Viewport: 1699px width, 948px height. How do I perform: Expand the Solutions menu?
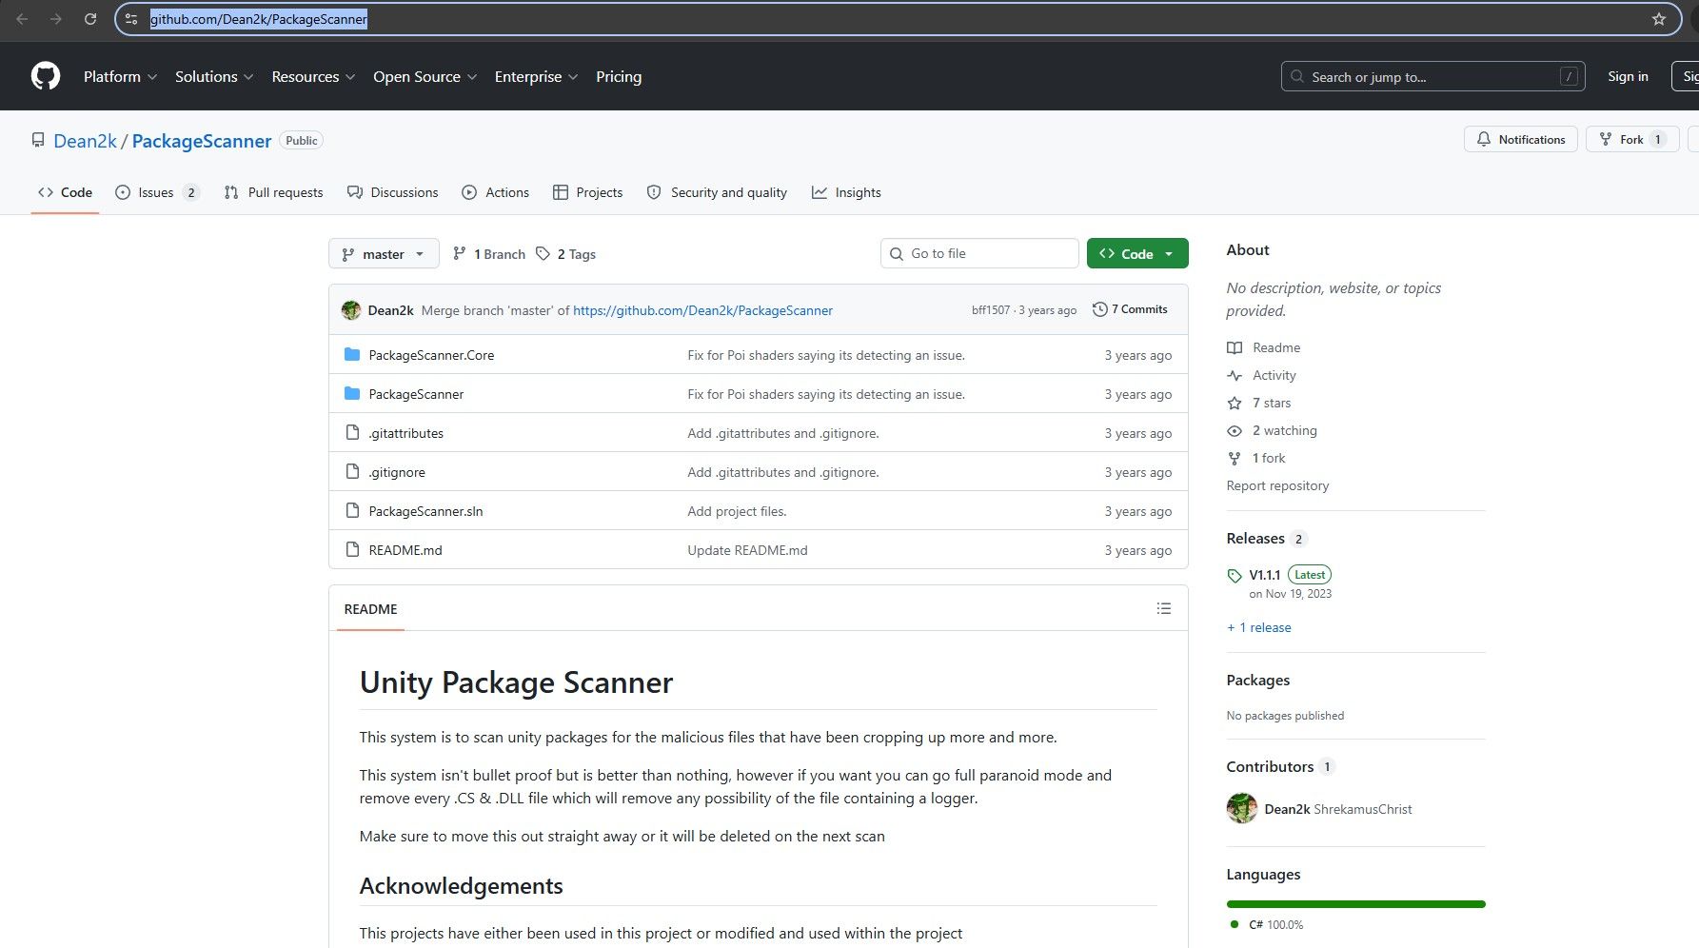(x=214, y=77)
